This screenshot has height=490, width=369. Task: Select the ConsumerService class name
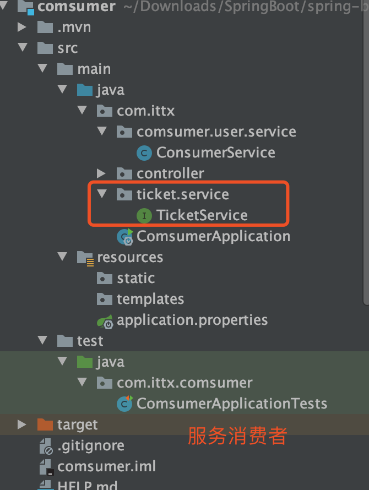(x=216, y=153)
